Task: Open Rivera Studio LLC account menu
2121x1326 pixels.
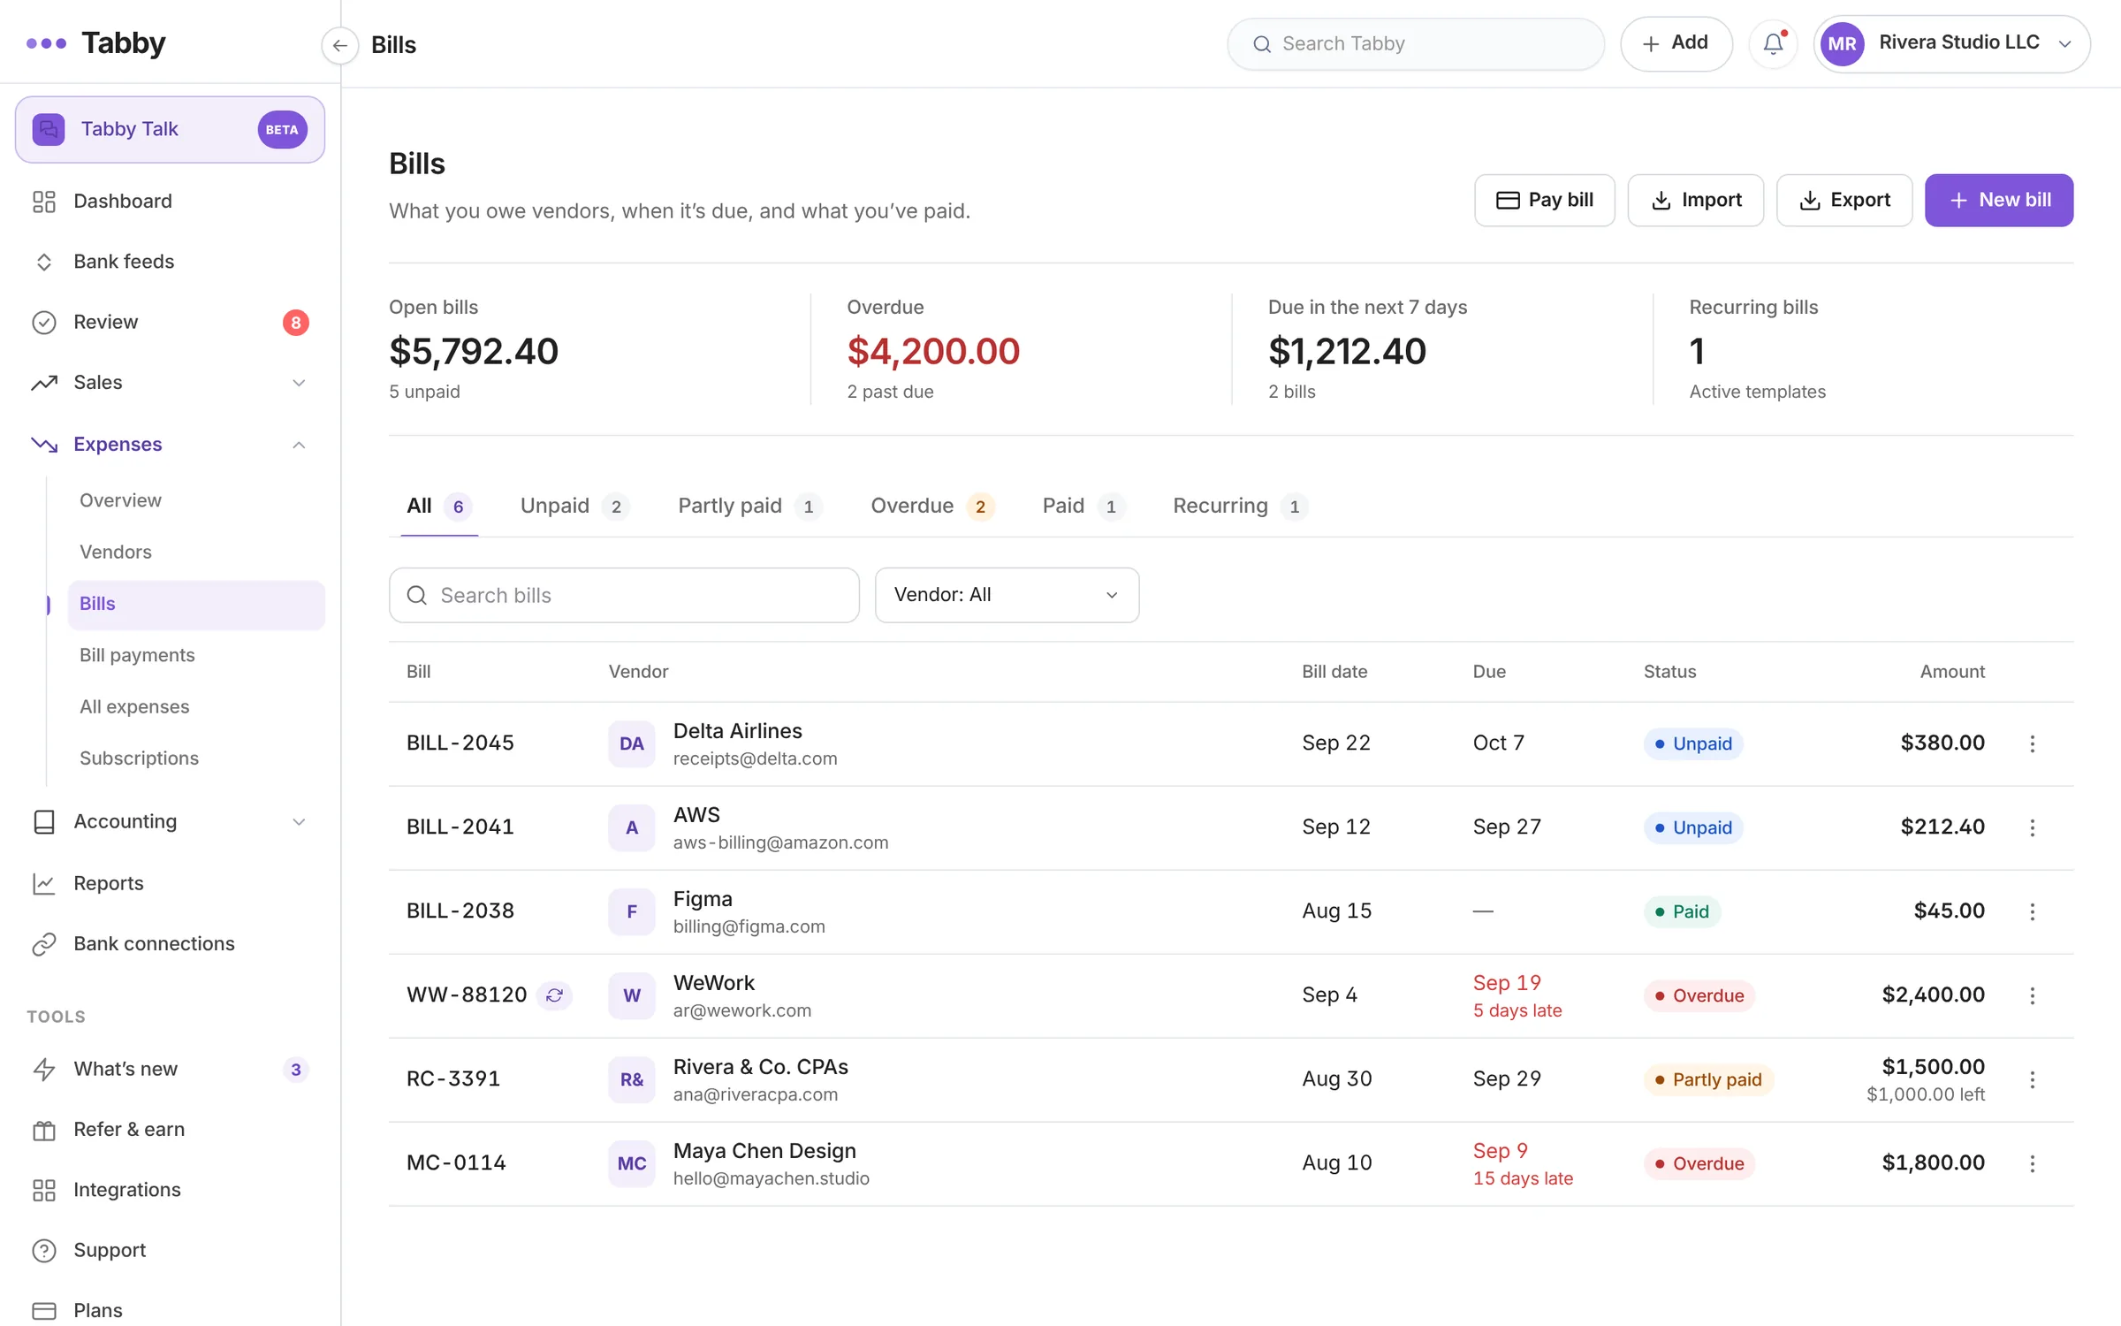Action: tap(1951, 43)
